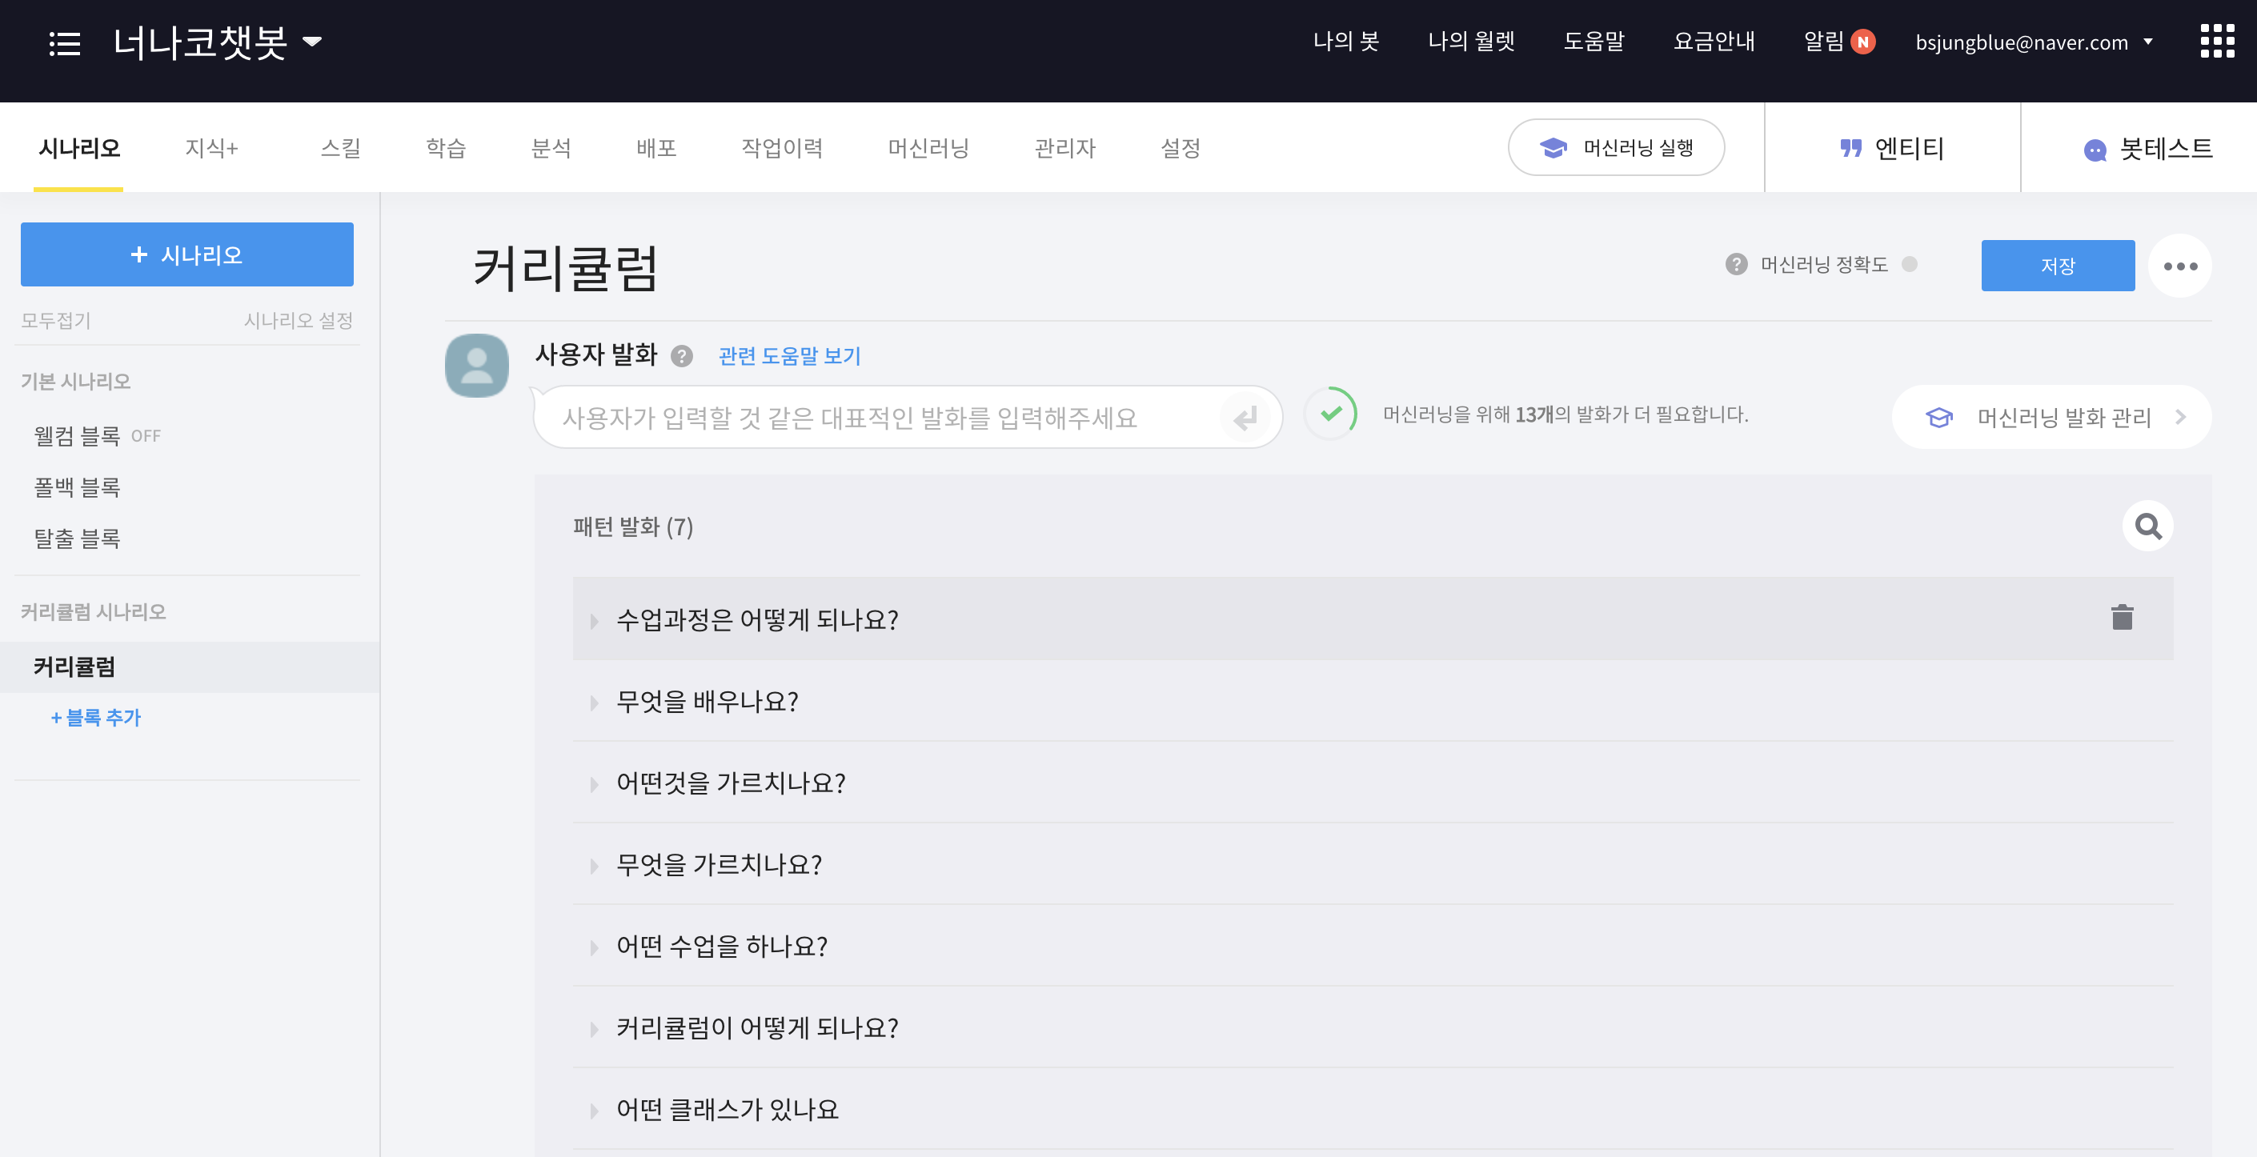Expand the 어떤 수업을 하나요? utterance row
Viewport: 2257px width, 1157px height.
(x=594, y=947)
